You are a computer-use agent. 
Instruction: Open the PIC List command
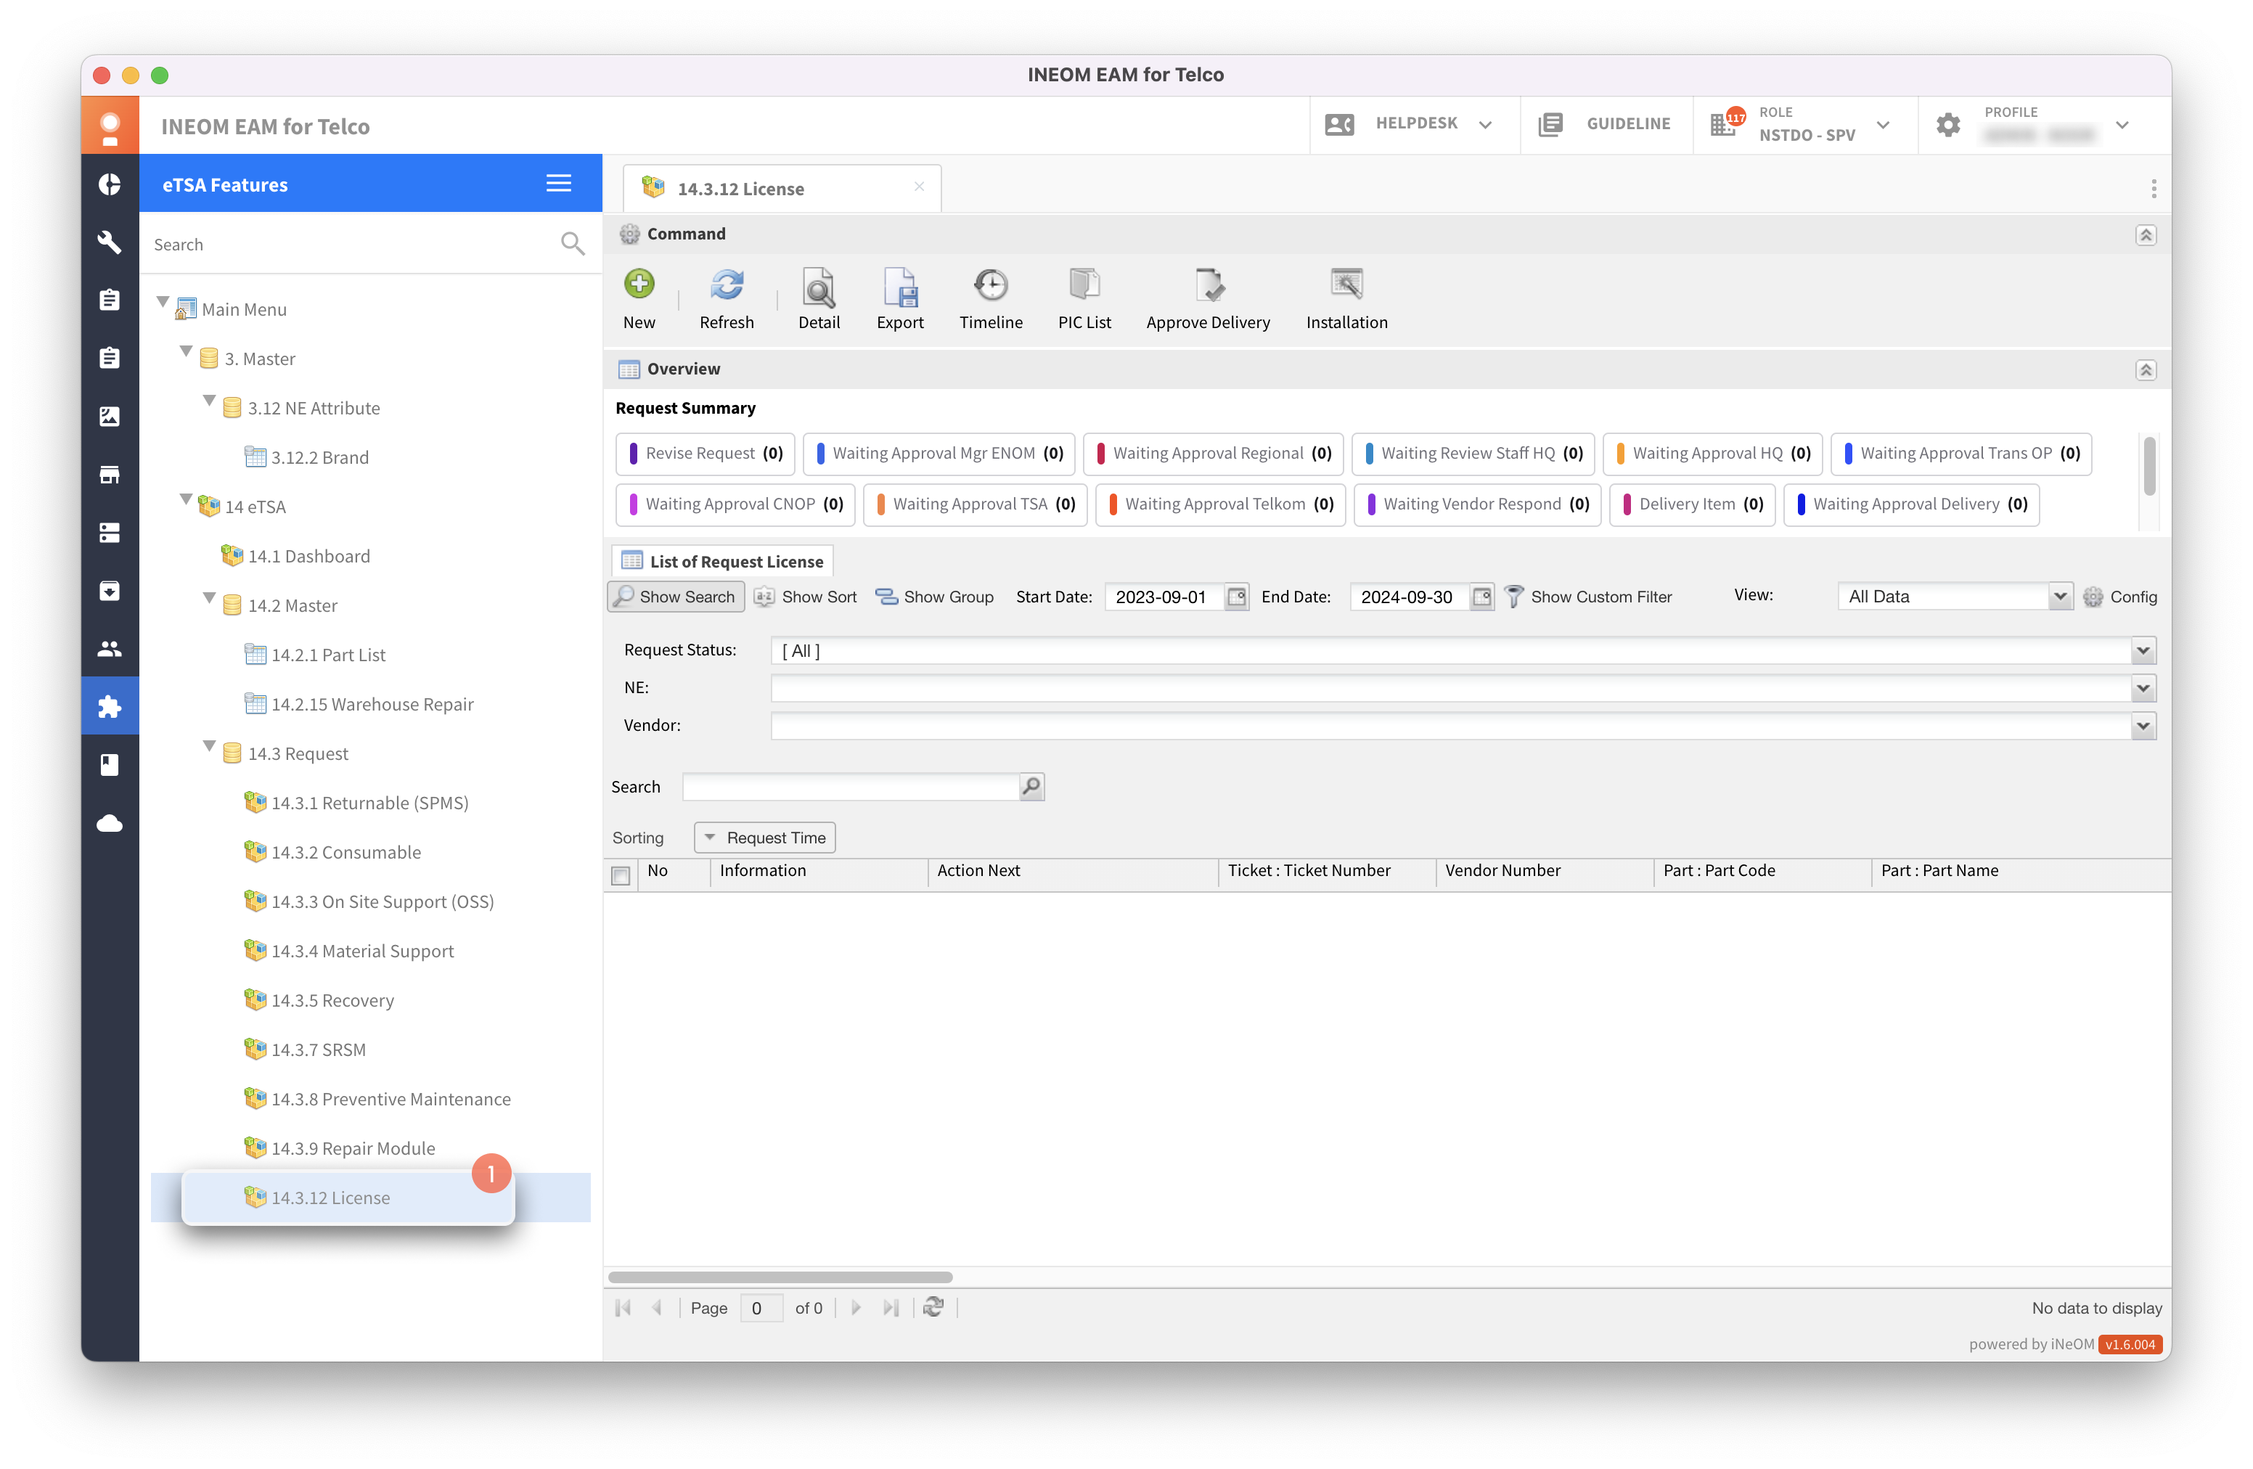[1084, 284]
